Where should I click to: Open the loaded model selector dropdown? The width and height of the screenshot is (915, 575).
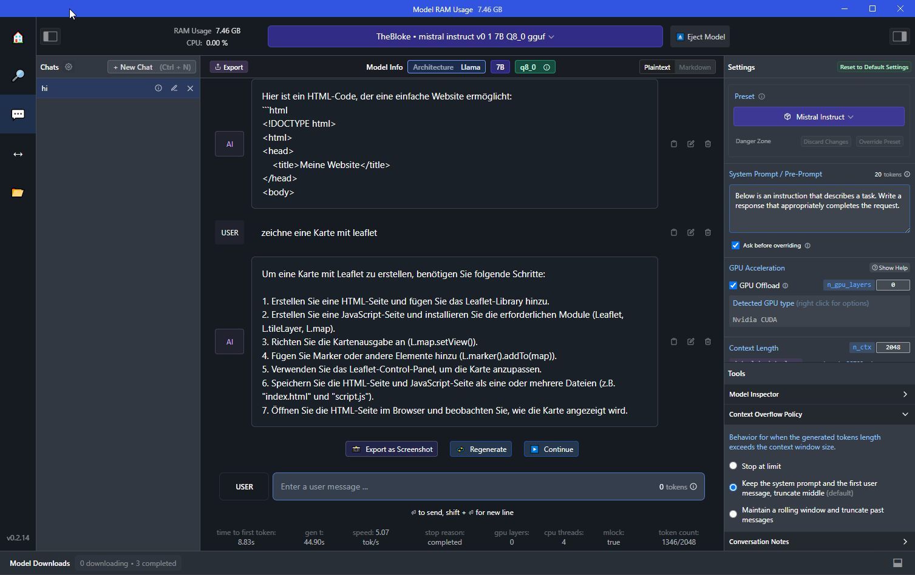(465, 36)
